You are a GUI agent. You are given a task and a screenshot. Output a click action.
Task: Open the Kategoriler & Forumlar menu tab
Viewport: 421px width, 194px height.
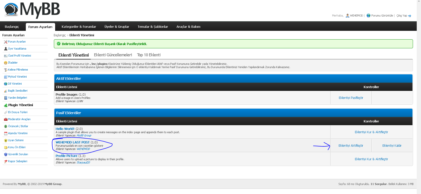click(x=79, y=27)
